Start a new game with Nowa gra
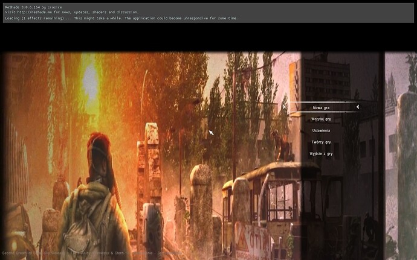The height and width of the screenshot is (260, 417). click(321, 107)
